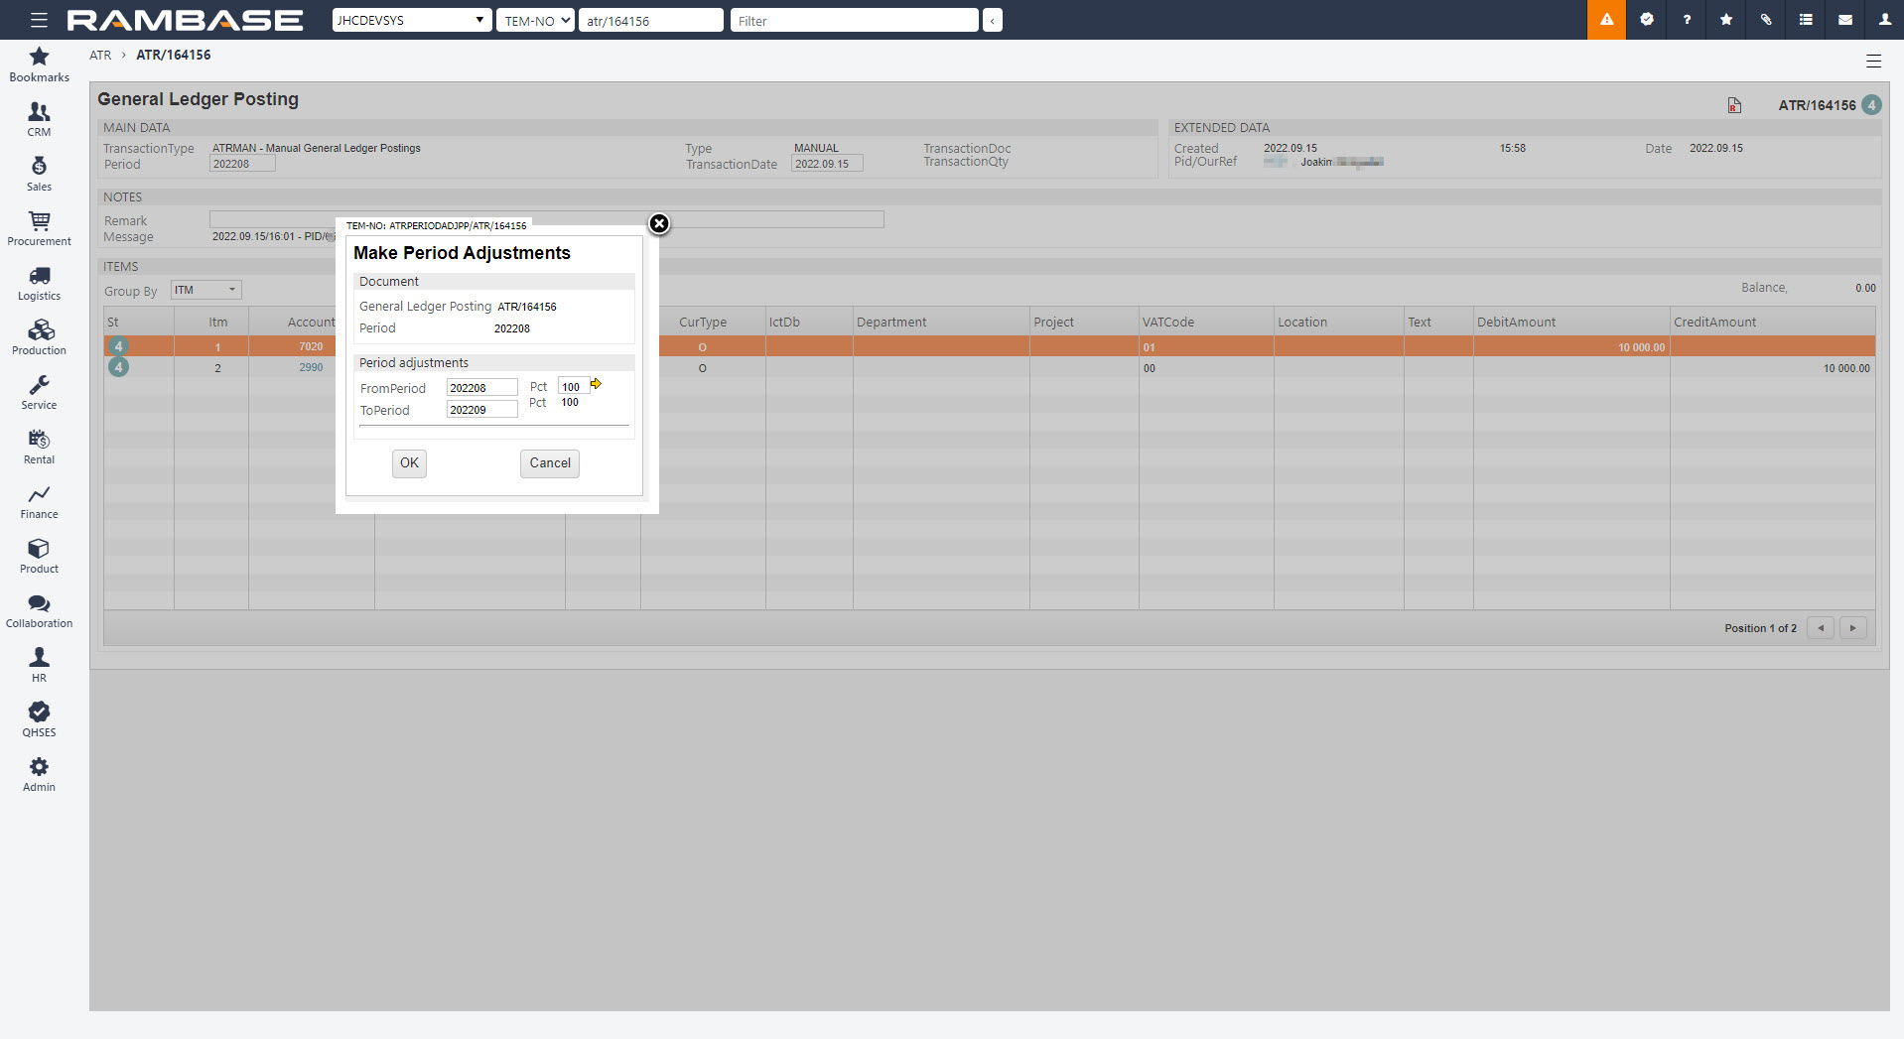Go to next position arrow in items table

click(1852, 628)
